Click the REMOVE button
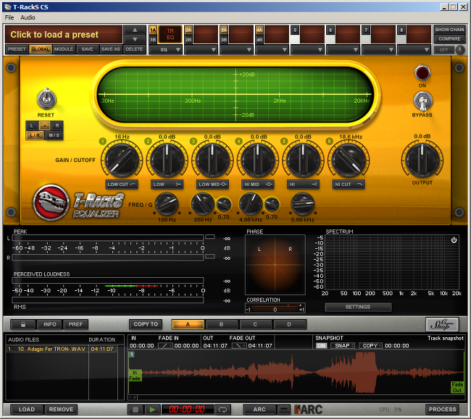 click(62, 410)
